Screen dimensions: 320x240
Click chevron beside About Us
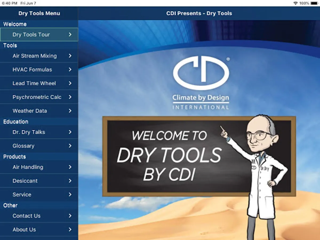pyautogui.click(x=70, y=229)
